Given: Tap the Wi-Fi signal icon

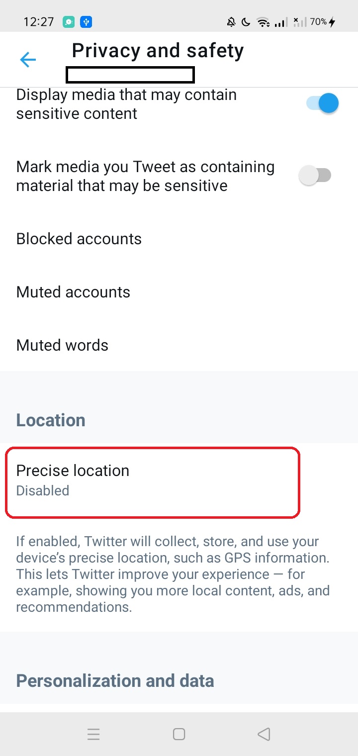Looking at the screenshot, I should (263, 22).
